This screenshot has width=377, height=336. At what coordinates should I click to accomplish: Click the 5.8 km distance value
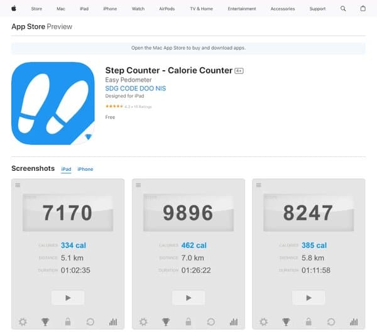click(x=313, y=258)
